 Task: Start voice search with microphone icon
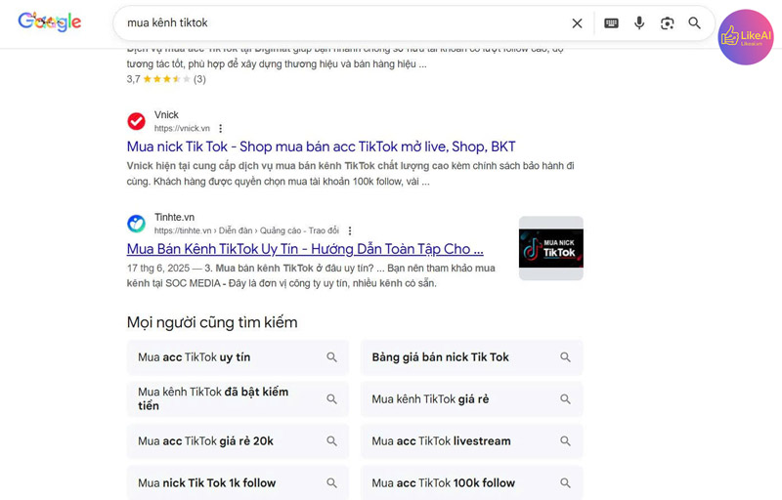639,22
